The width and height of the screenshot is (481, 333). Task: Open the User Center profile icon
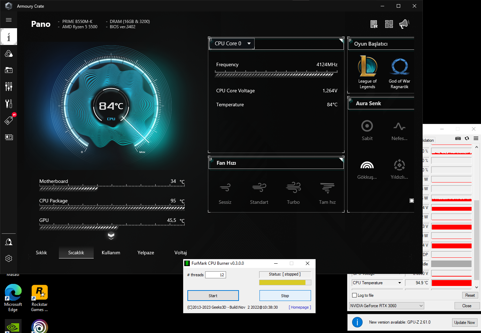9,242
